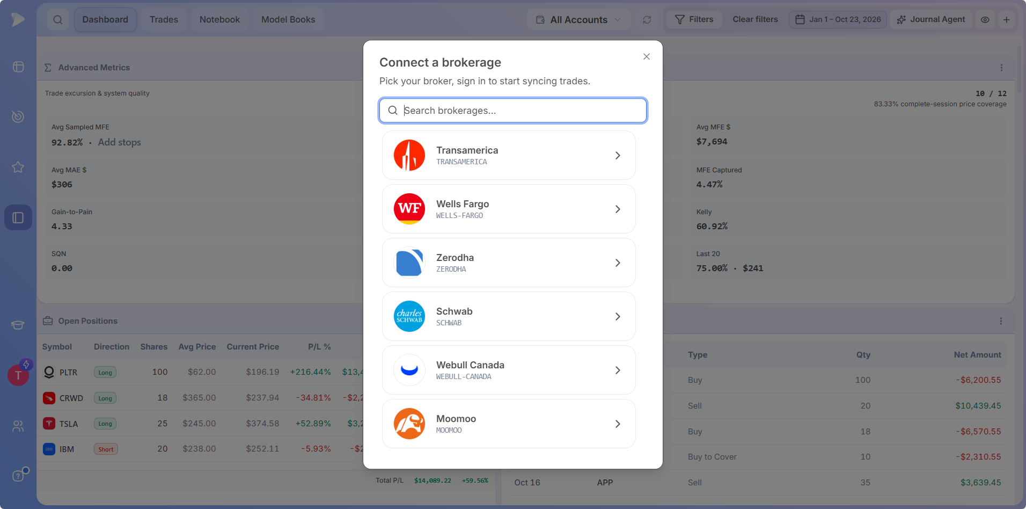Select the Wells Fargo WF logo
1026x509 pixels.
pos(409,209)
